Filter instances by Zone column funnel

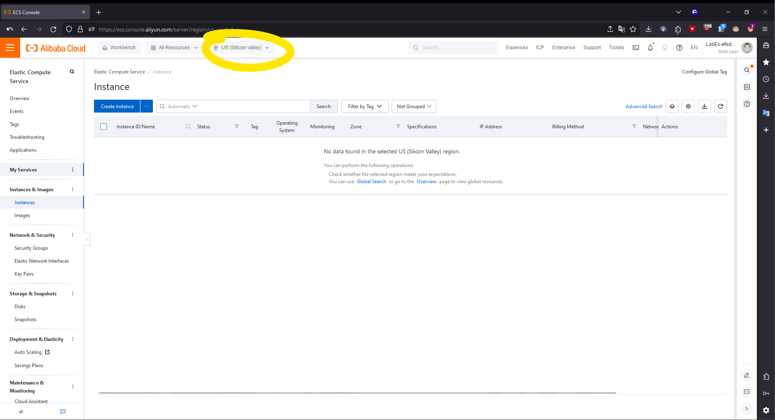[398, 127]
